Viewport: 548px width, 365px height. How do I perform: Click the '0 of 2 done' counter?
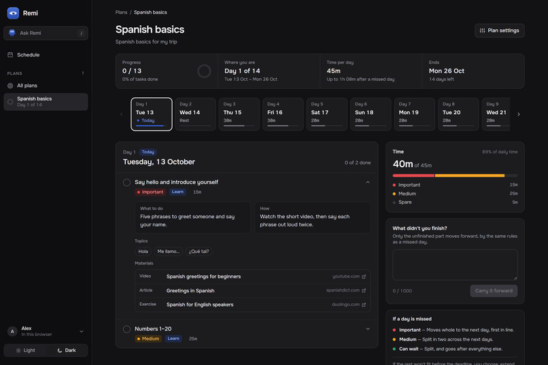(x=358, y=162)
